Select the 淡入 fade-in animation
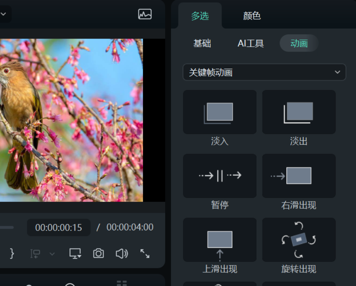This screenshot has width=356, height=286. [220, 112]
